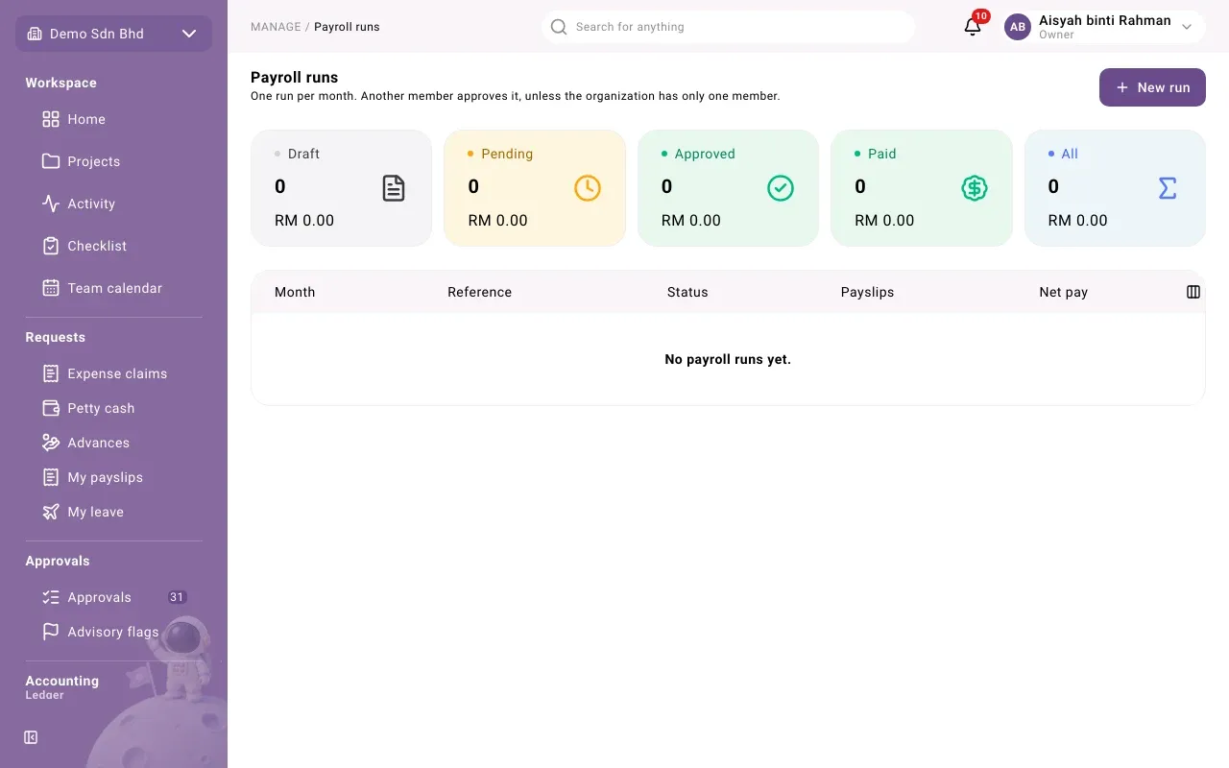The image size is (1229, 768).
Task: Open user menu chevron beside Aisyah binti Rahman
Action: [1187, 27]
